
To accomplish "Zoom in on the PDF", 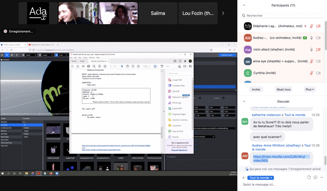I will tap(138, 66).
